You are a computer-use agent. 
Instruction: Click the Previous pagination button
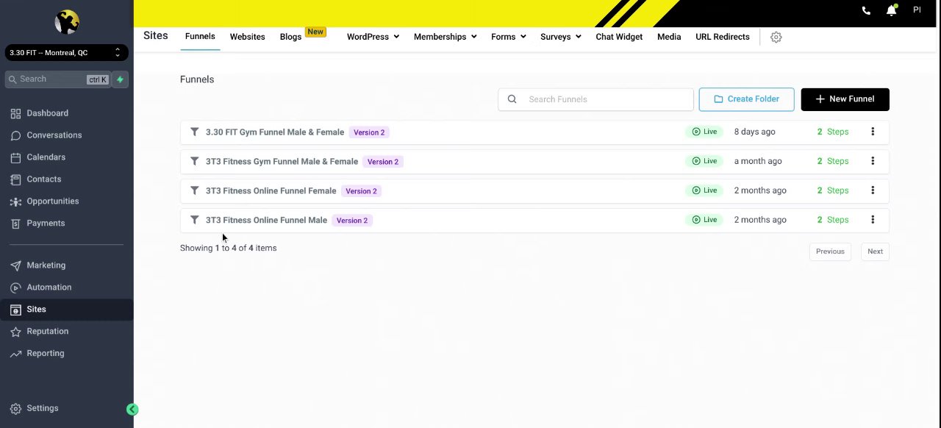830,252
